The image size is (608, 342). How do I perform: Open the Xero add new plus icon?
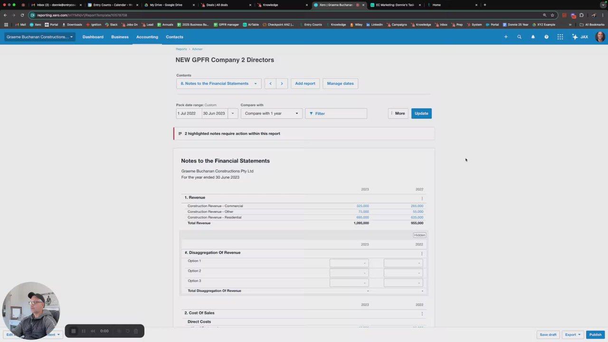tap(506, 37)
